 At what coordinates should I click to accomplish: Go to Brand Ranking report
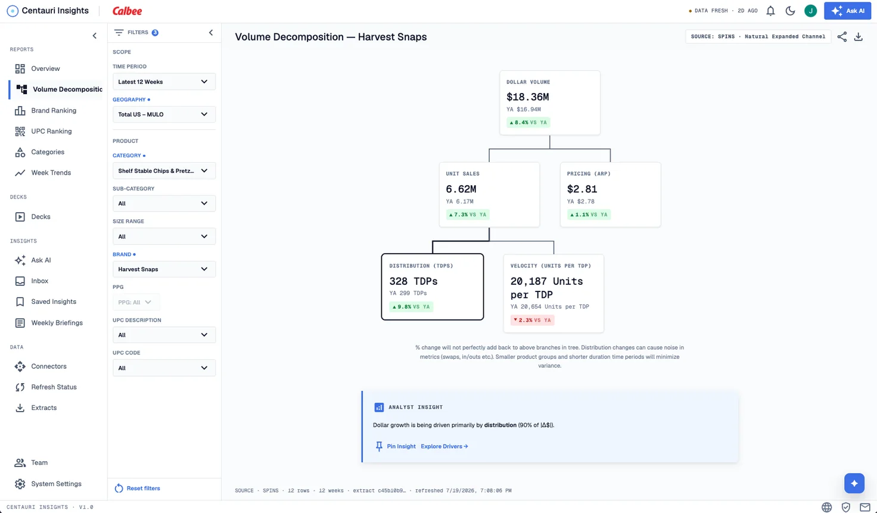(x=54, y=110)
